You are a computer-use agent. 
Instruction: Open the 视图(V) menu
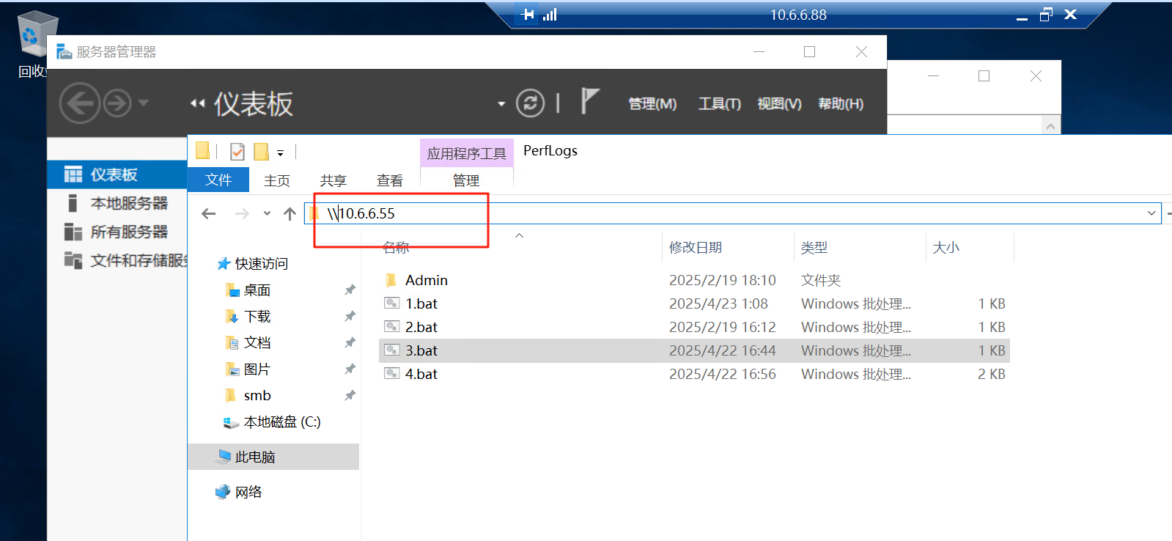pos(779,104)
